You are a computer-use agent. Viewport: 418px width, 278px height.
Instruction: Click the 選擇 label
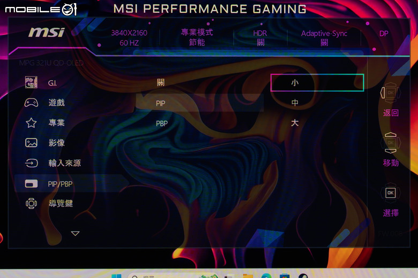[391, 213]
